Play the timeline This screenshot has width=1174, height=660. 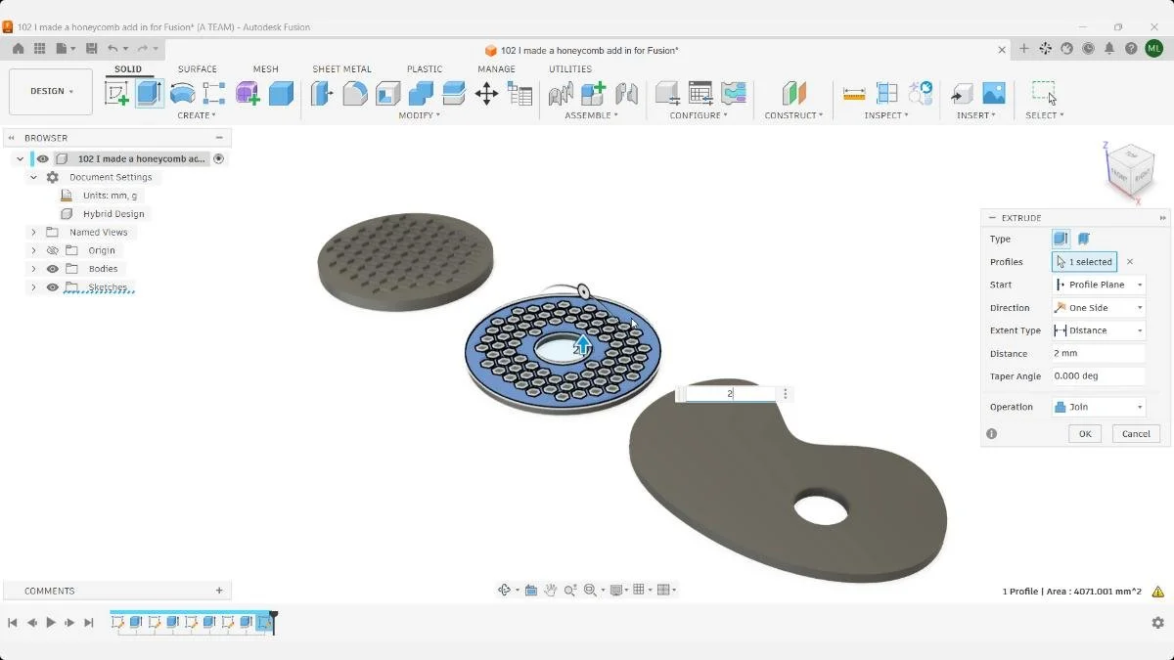point(51,623)
